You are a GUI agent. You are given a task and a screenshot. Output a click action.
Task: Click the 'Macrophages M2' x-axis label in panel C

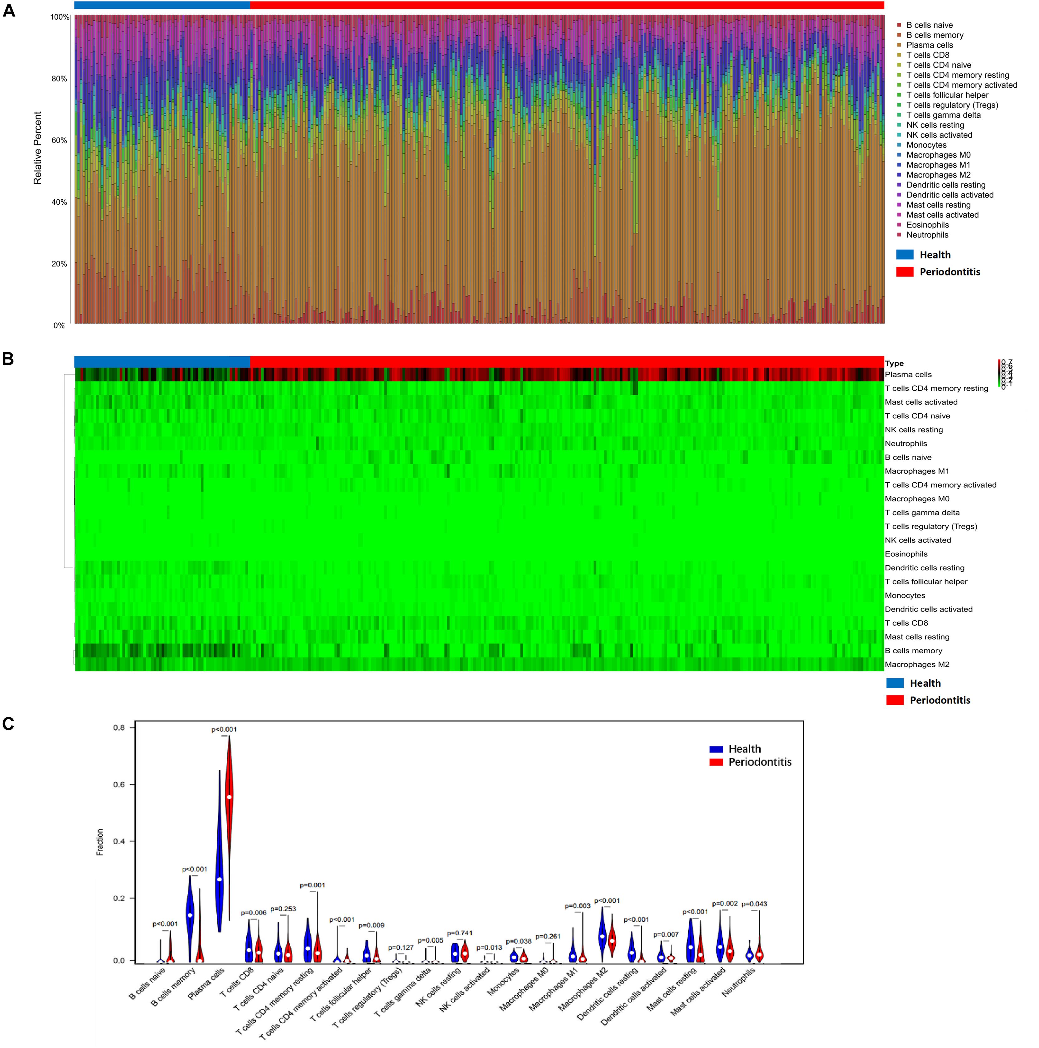[x=583, y=989]
